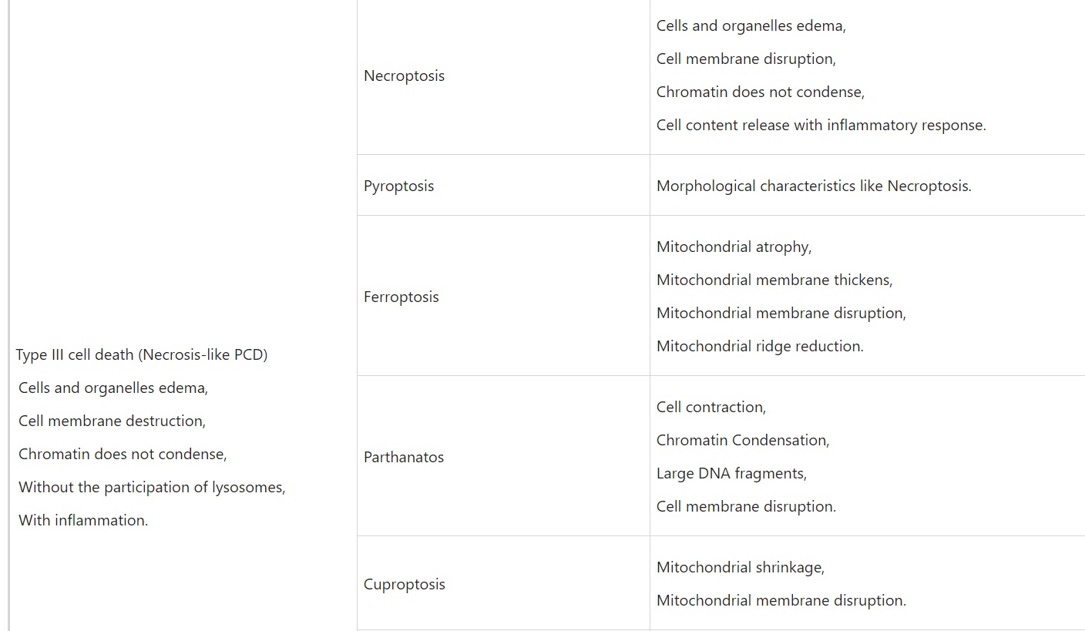Viewport: 1085px width, 631px height.
Task: Click the 'Large DNA fragments' text
Action: [731, 474]
